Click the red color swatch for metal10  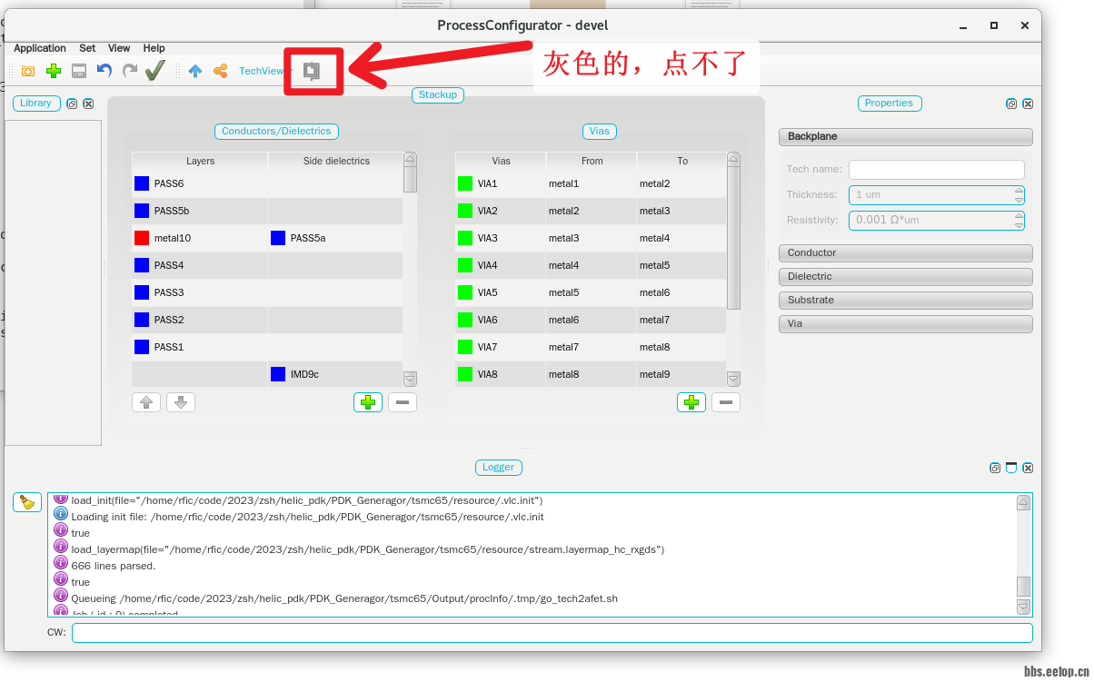click(142, 238)
